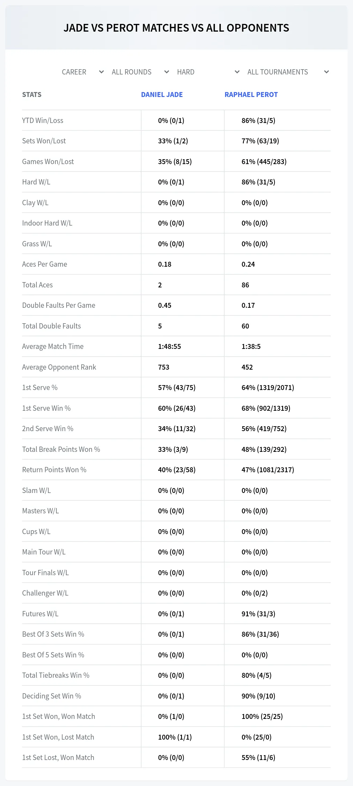
Task: Click the chevron beside HARD
Action: [237, 72]
